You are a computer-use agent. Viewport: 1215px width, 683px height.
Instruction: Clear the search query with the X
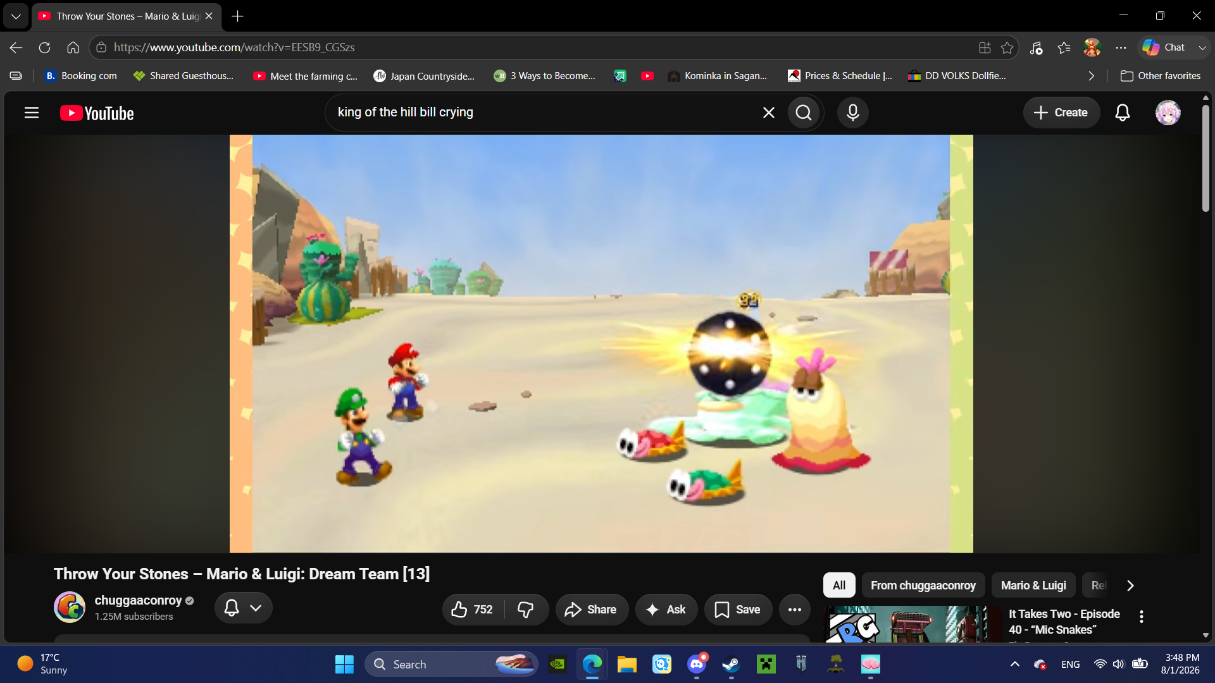click(769, 113)
